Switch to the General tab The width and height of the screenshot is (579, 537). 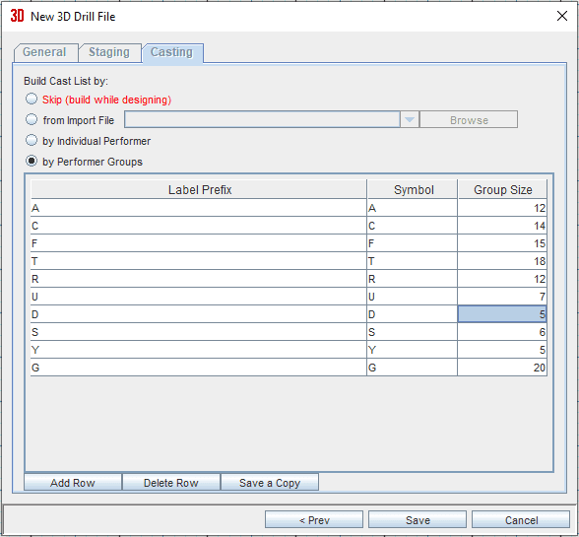coord(45,52)
